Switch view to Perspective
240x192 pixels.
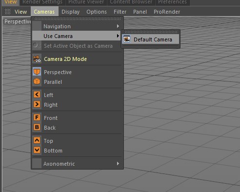coord(77,72)
